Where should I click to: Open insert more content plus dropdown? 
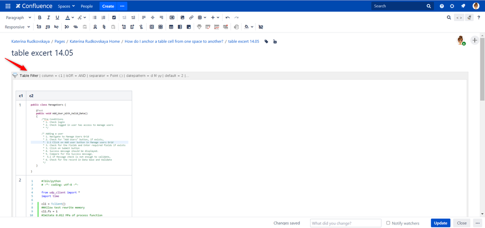click(x=215, y=18)
